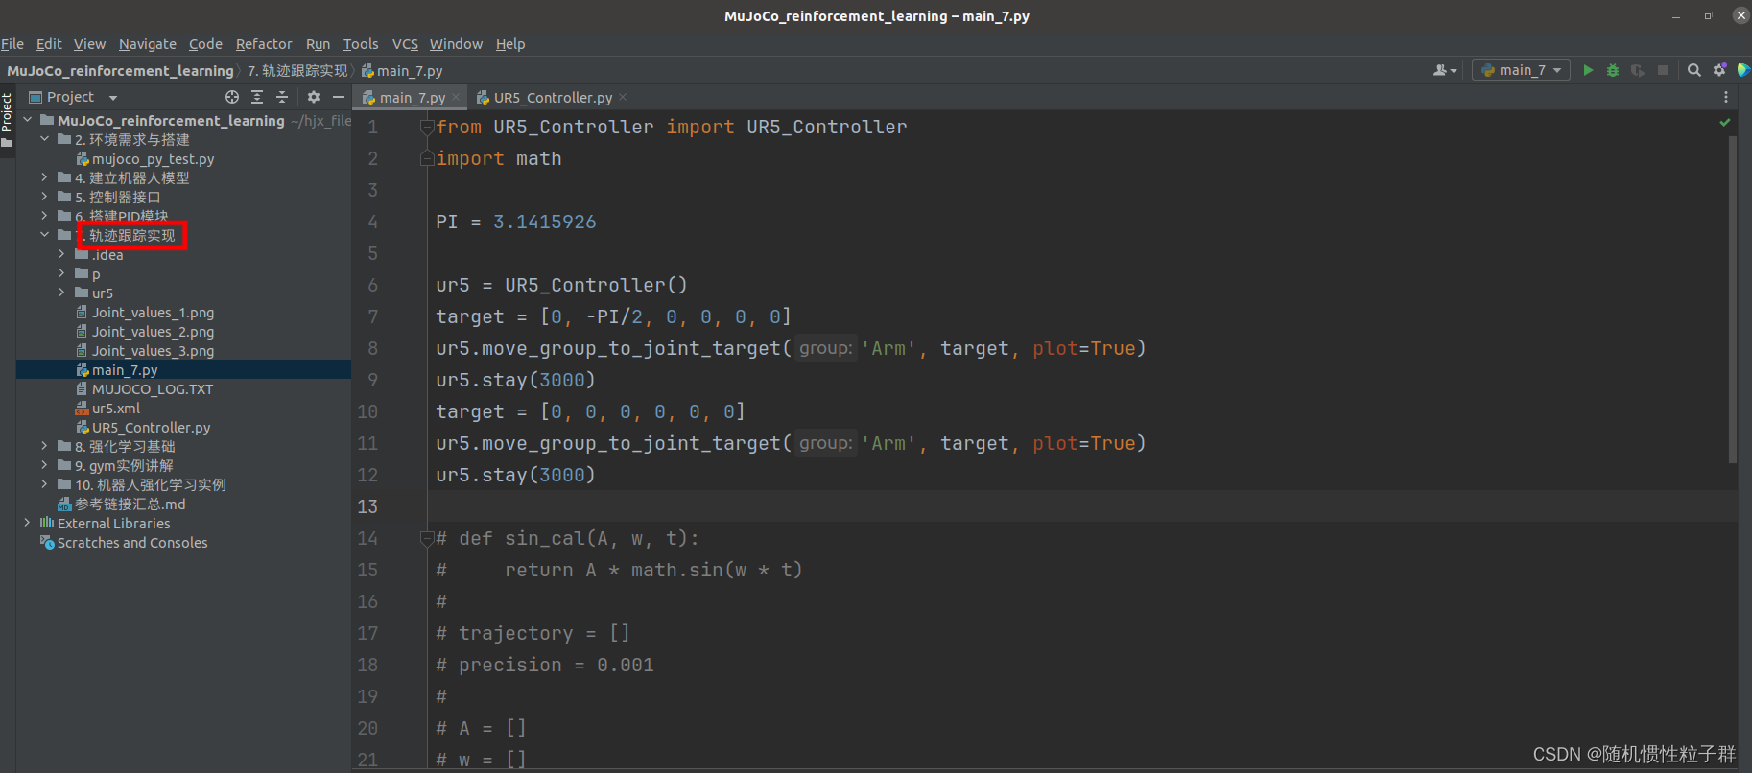Open the Run menu
The image size is (1752, 773).
click(318, 44)
